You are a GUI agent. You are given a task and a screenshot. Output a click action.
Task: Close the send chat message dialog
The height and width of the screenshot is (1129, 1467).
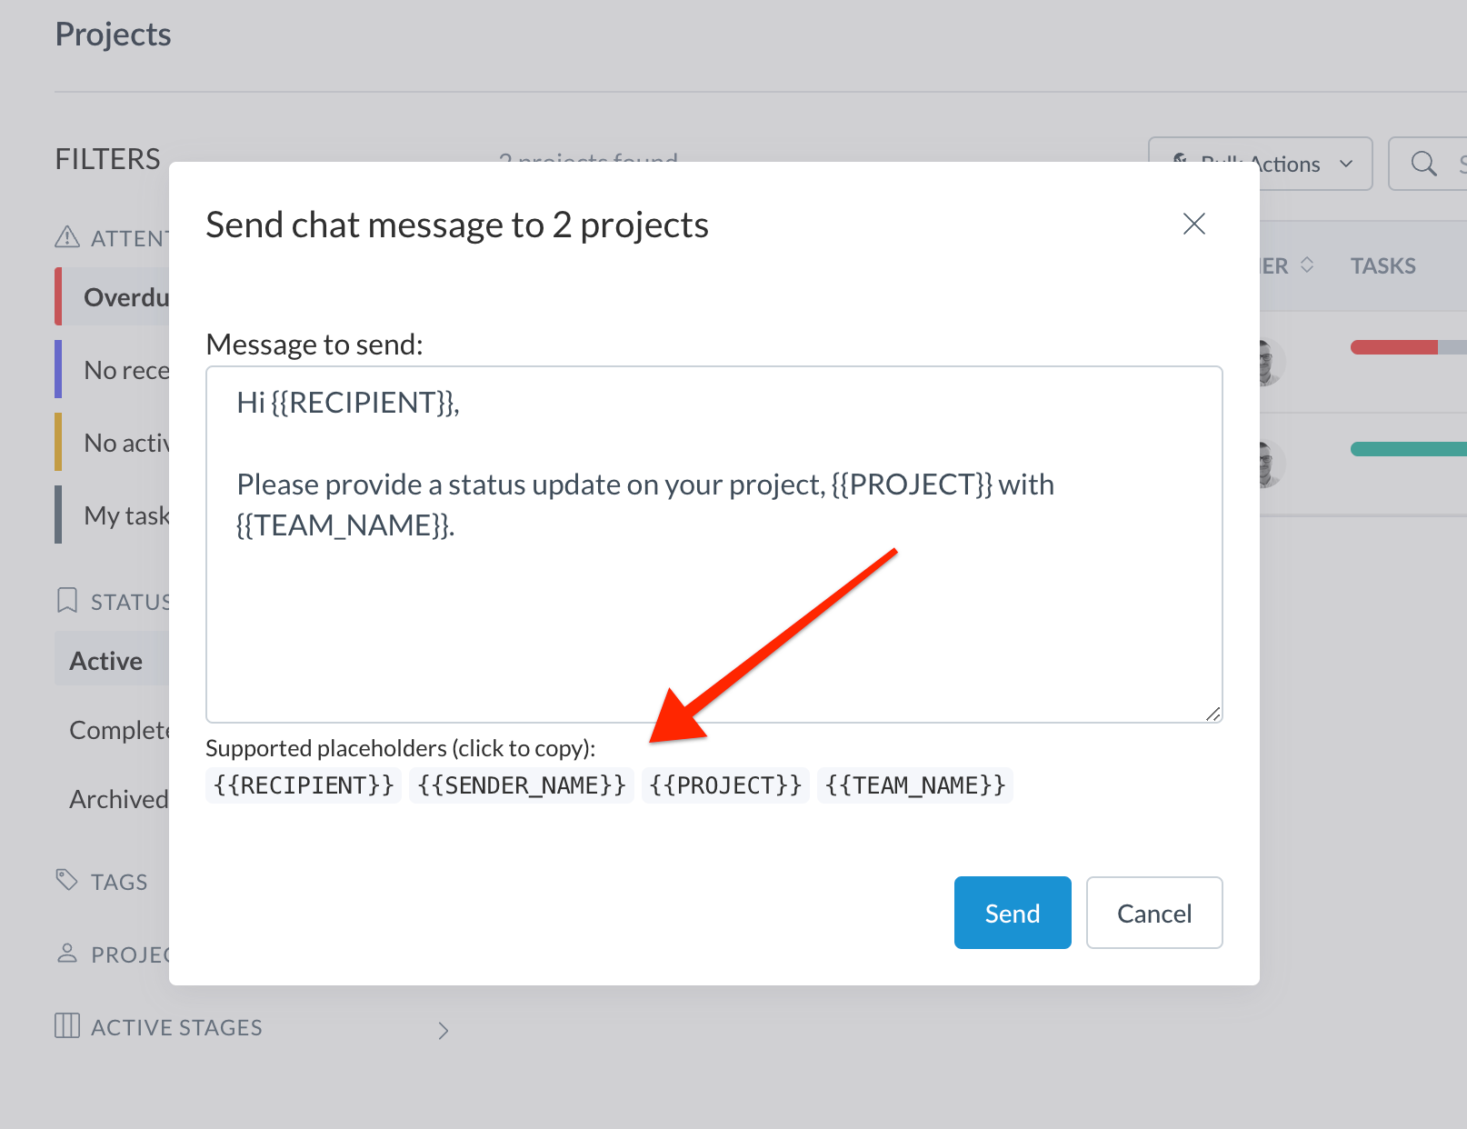click(1193, 224)
